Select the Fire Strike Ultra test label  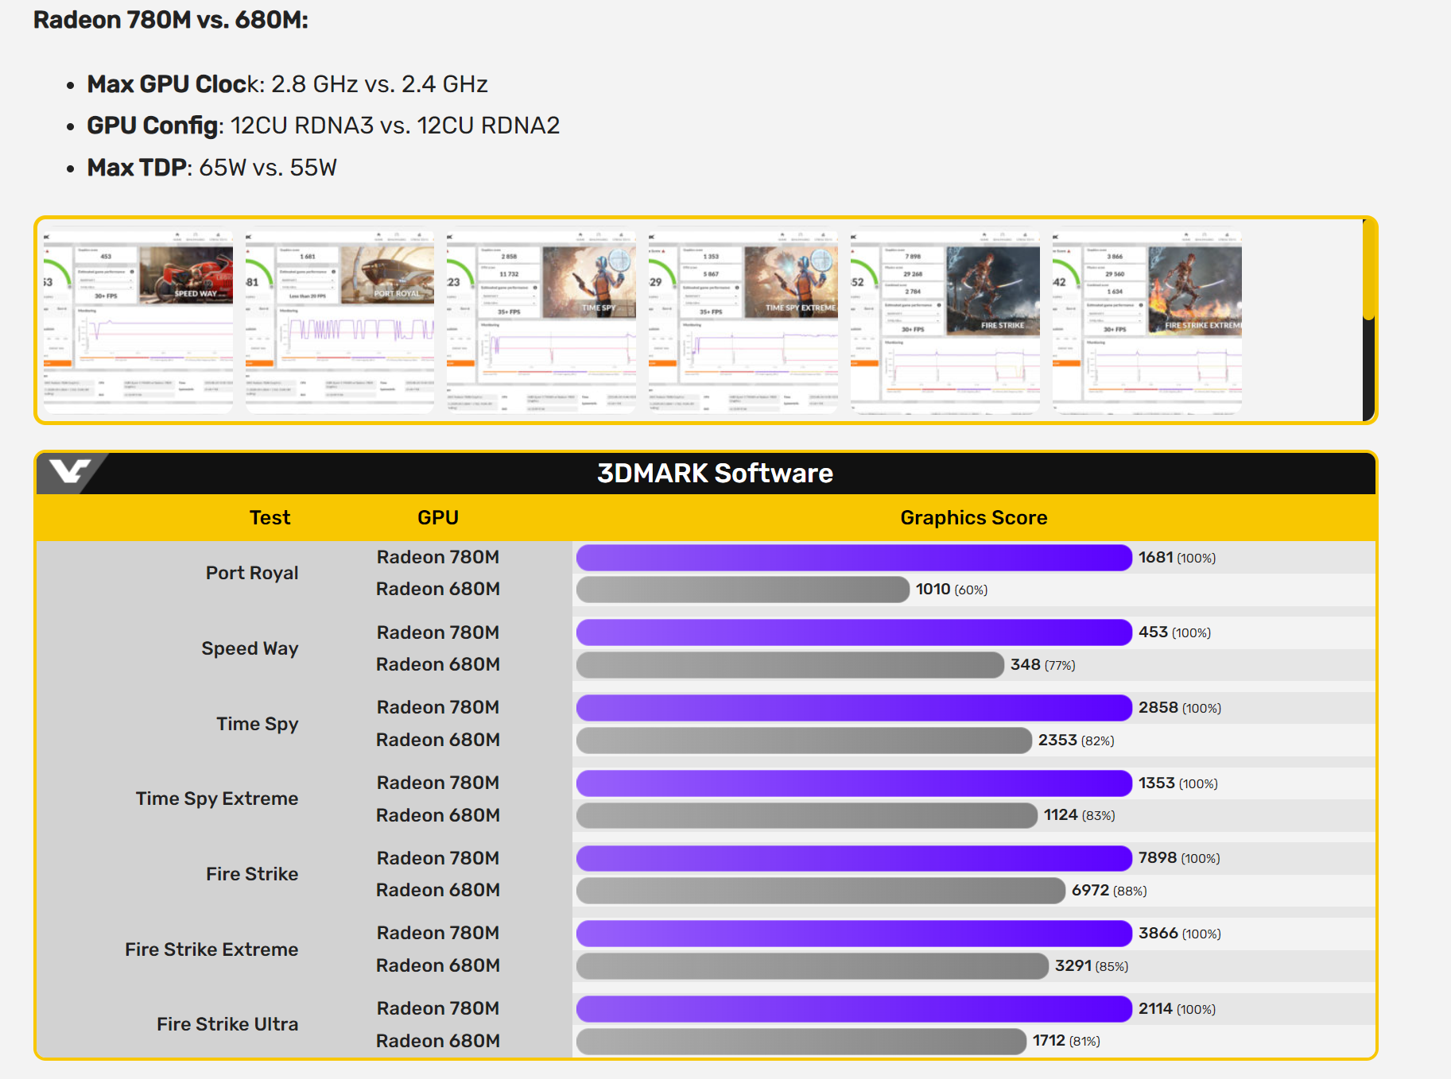227,1024
